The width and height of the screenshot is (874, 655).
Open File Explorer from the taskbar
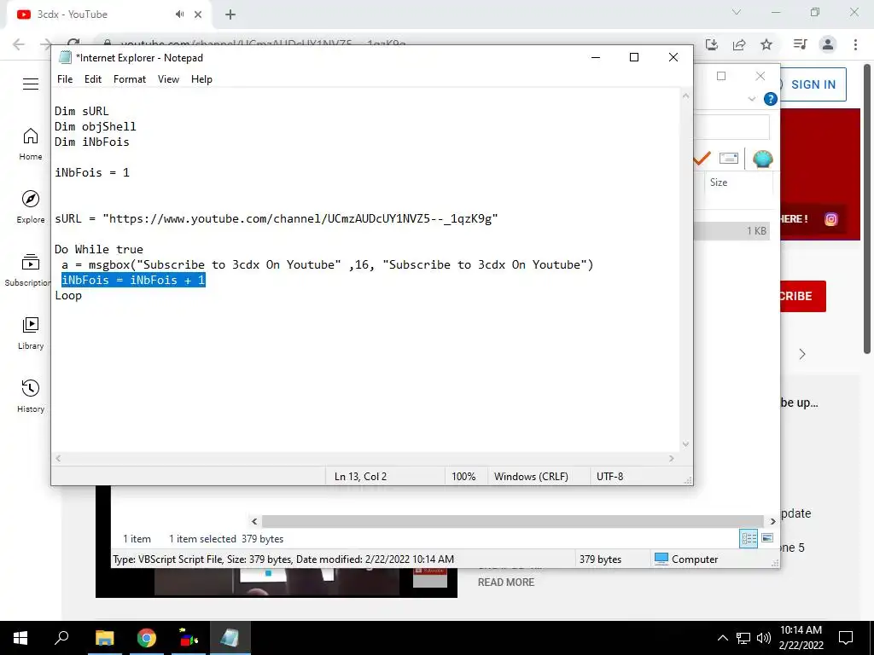(x=104, y=638)
